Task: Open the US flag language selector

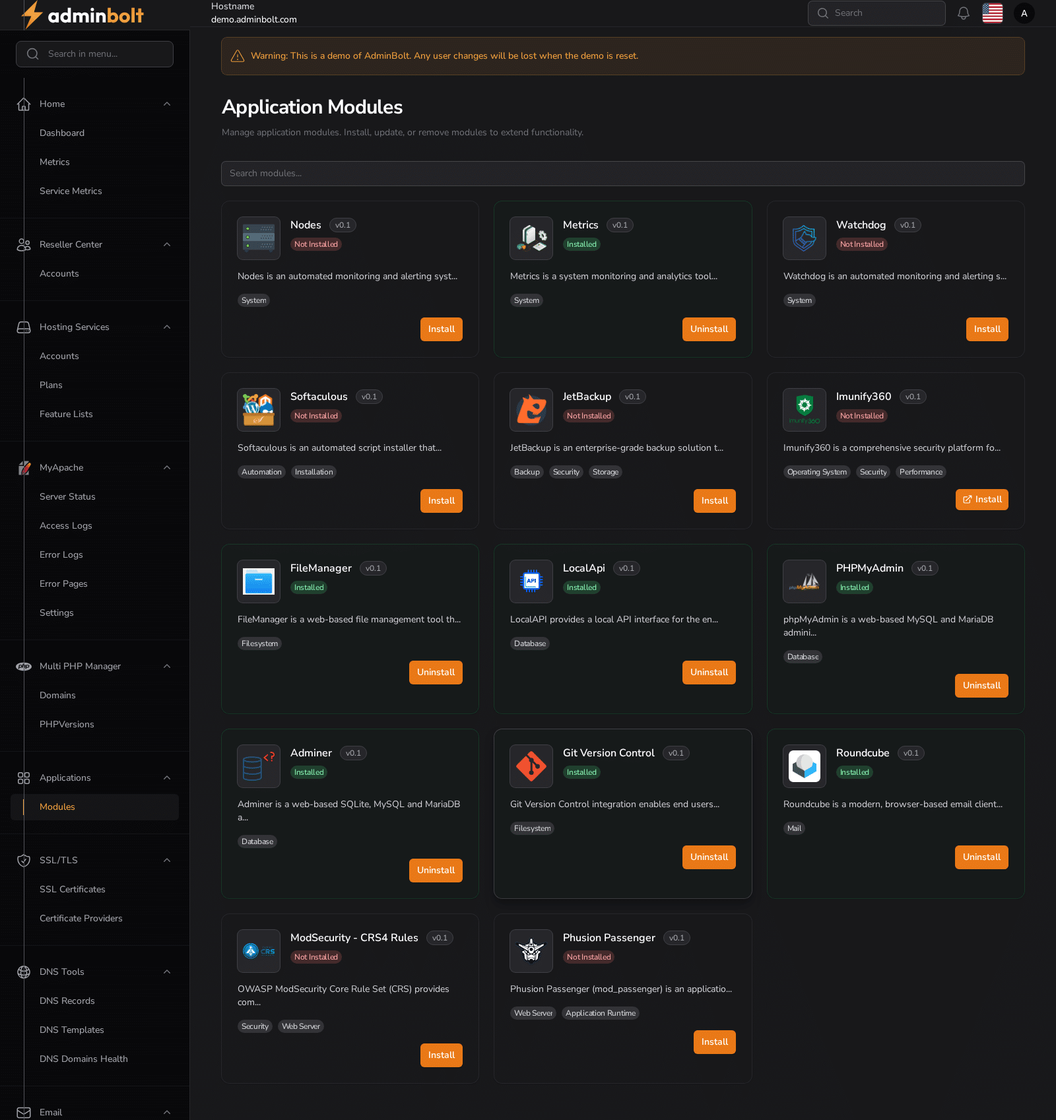Action: coord(993,13)
